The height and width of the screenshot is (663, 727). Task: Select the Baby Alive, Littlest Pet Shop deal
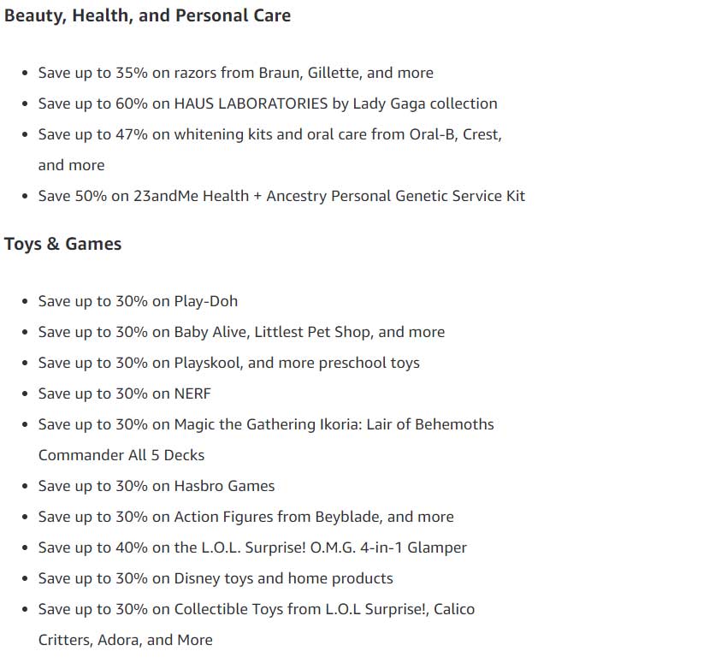[x=241, y=332]
